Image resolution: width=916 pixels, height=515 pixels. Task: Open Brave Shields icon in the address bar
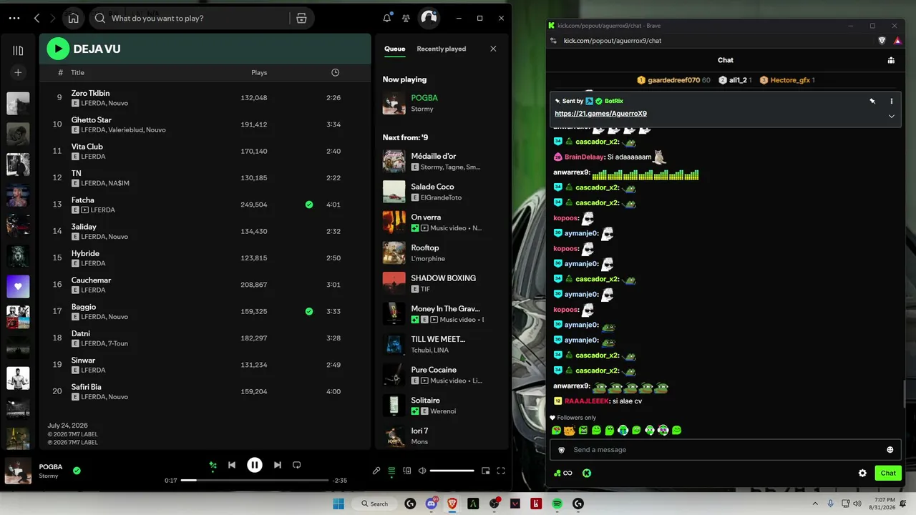[x=882, y=41]
